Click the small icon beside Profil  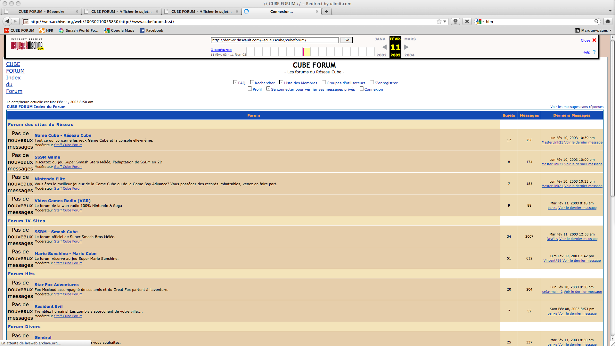(x=250, y=89)
